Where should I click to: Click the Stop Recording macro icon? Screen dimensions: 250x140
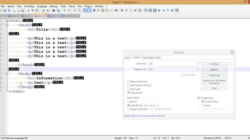tap(127, 10)
